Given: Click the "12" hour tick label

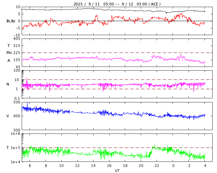Looking at the screenshot, I should (77, 166).
